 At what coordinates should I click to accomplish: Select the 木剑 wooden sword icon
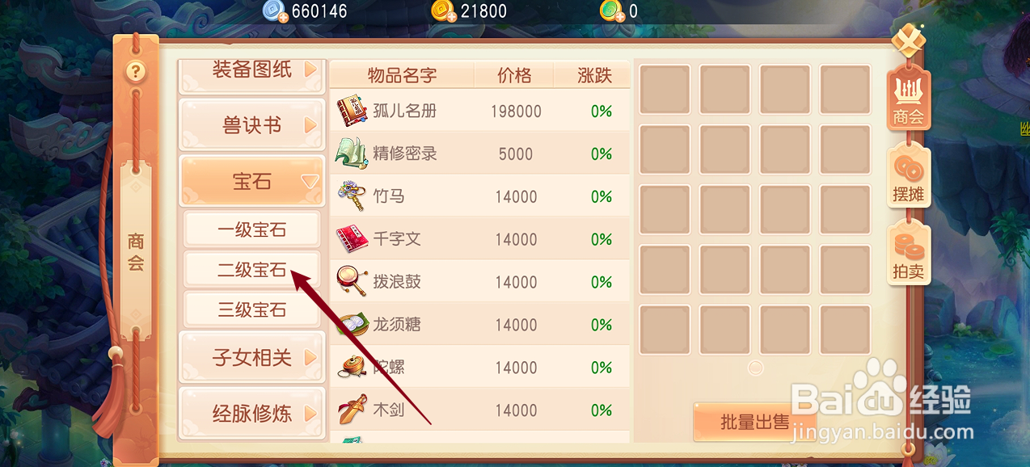click(352, 410)
